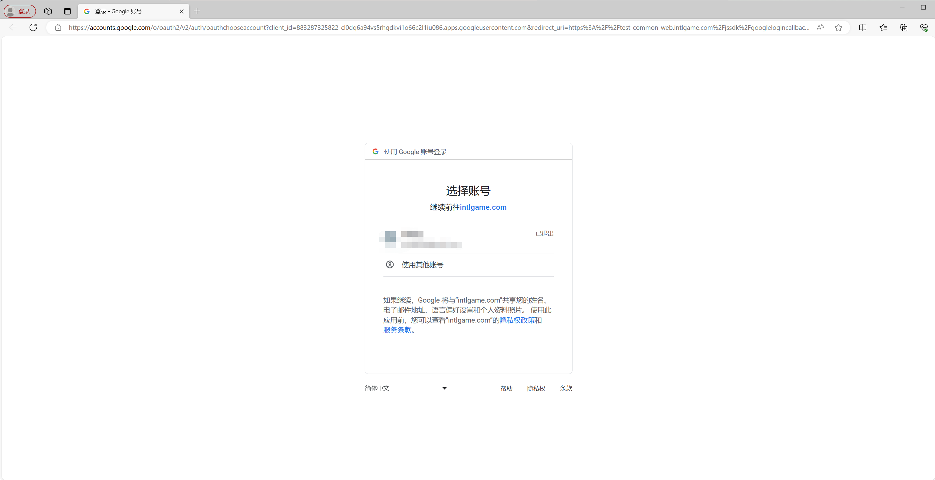
Task: Open the favorites panel
Action: click(x=883, y=27)
